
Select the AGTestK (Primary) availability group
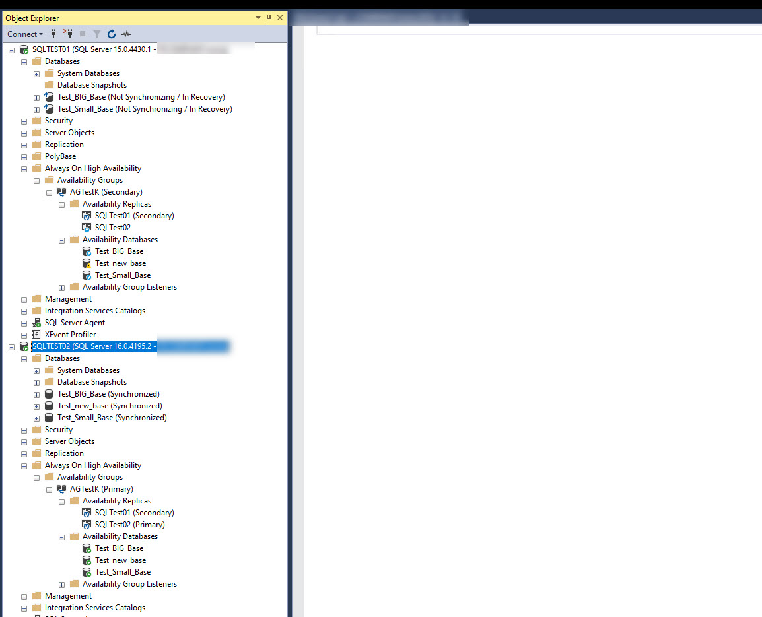102,489
